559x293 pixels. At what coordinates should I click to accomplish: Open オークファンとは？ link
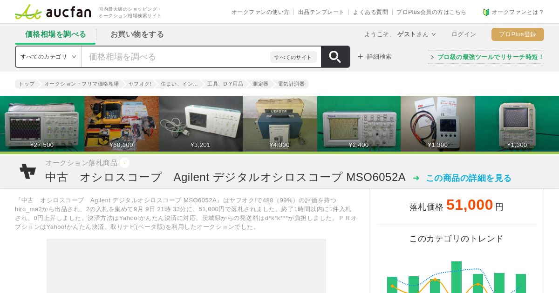518,12
